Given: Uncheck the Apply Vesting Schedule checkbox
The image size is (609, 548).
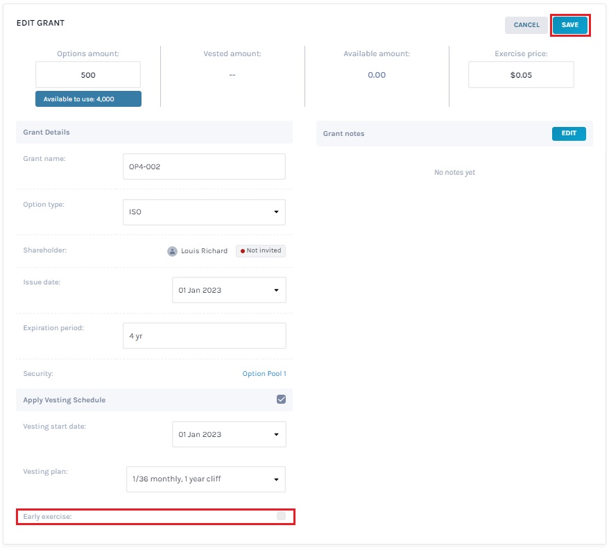Looking at the screenshot, I should [x=281, y=400].
